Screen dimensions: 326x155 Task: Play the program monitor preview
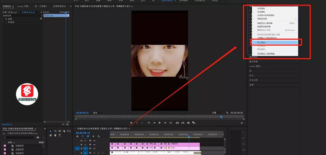160,123
